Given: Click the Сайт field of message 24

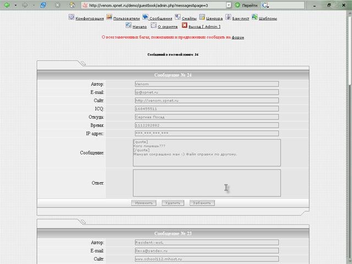Looking at the screenshot, I should click(x=207, y=100).
